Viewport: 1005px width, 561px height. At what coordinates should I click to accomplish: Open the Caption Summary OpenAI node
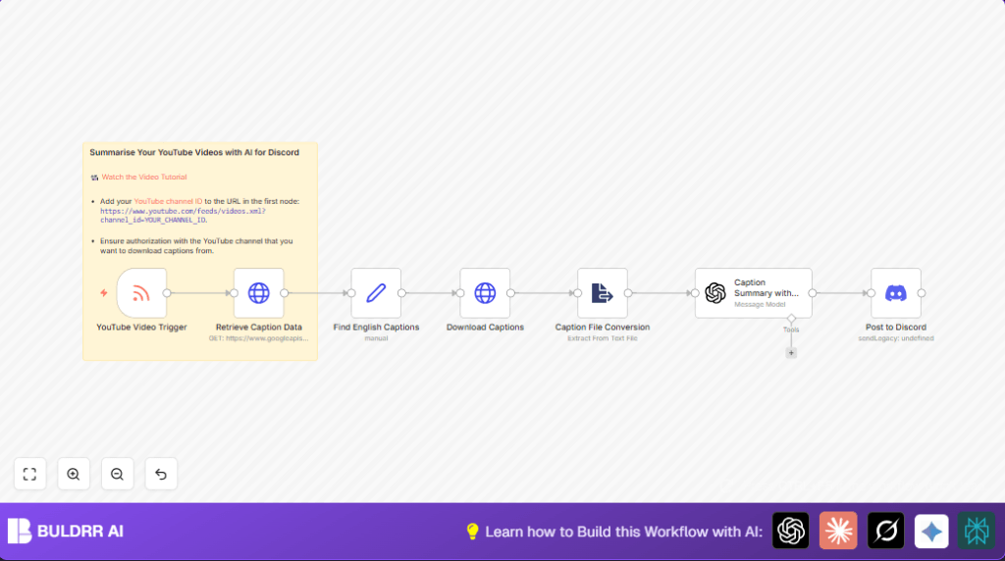(x=753, y=293)
